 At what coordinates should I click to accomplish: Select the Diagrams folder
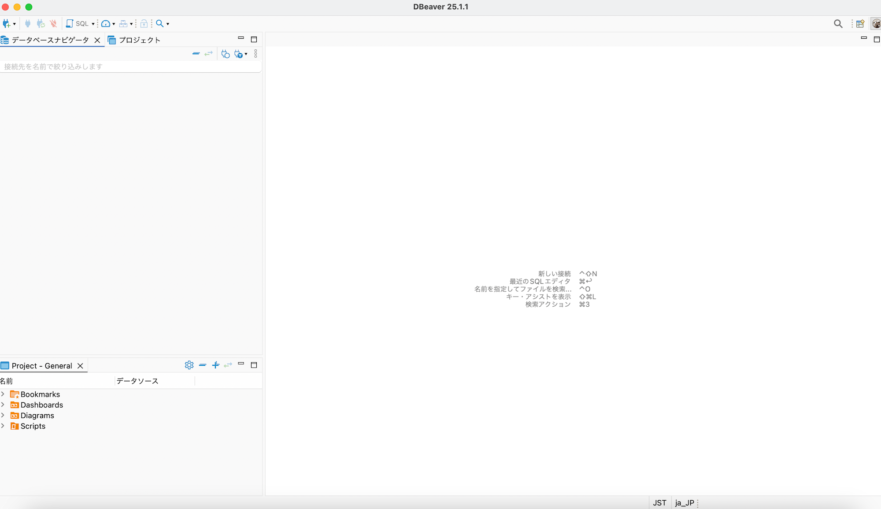(32, 416)
